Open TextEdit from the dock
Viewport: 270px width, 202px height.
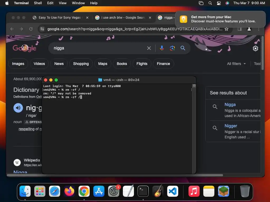pos(128,191)
